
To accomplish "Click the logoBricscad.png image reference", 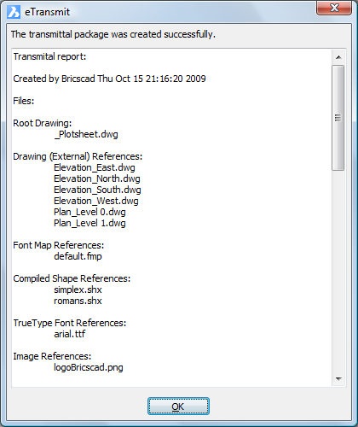I will tap(89, 367).
